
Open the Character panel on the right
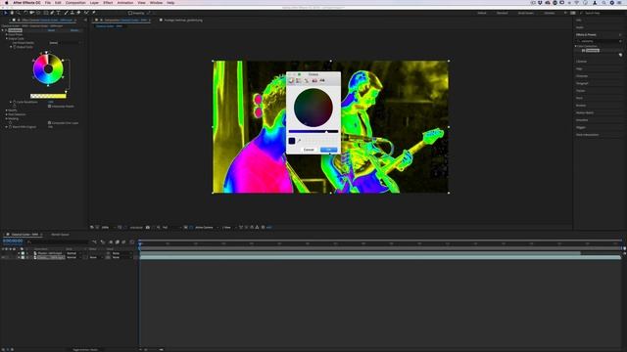tap(582, 76)
